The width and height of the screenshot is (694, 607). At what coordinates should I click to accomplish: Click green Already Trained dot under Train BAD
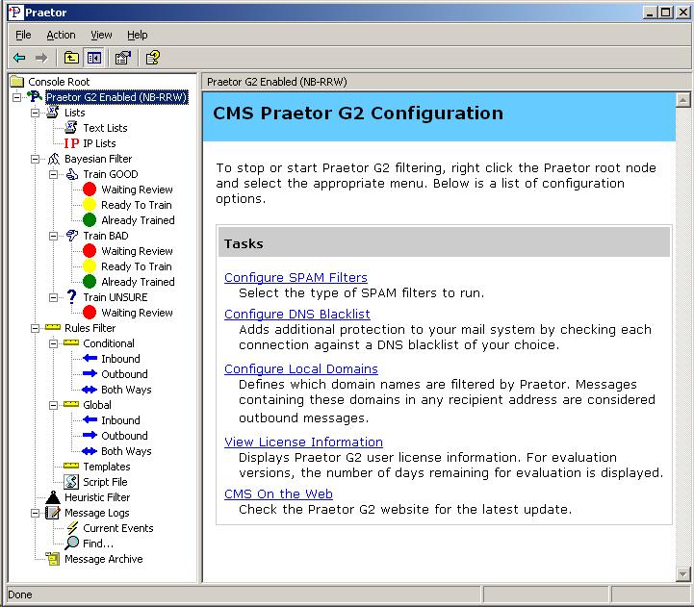point(90,282)
